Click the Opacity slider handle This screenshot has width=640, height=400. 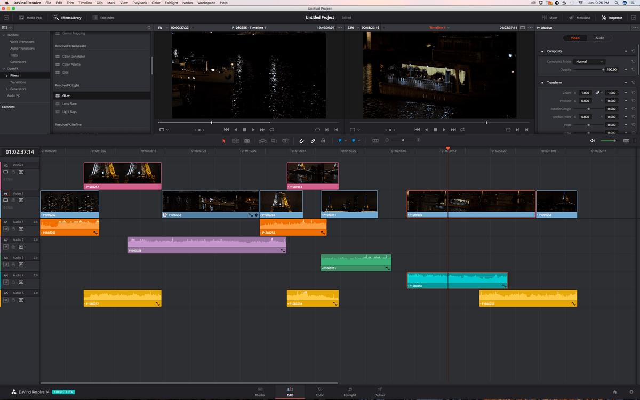tap(603, 69)
